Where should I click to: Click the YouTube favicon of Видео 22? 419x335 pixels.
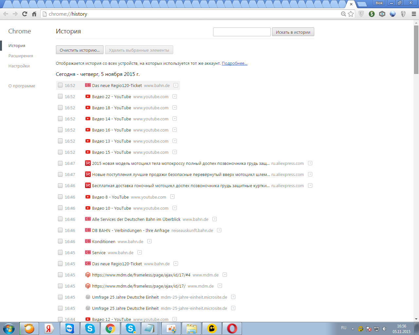pos(88,97)
